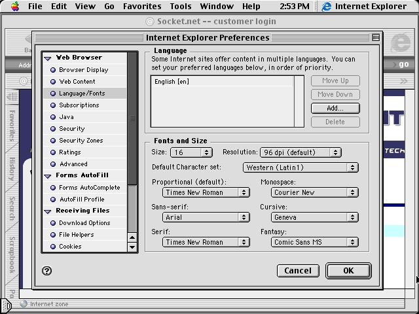Select the Security category
Screen dimensions: 419x314
[84, 129]
